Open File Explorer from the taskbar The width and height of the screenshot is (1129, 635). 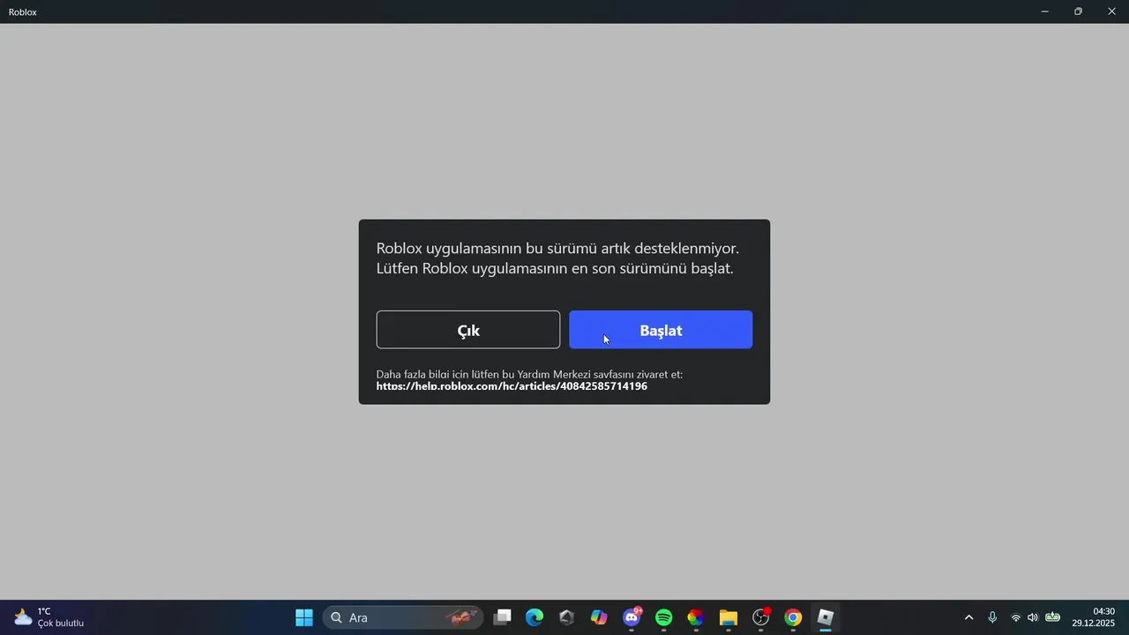(x=729, y=617)
